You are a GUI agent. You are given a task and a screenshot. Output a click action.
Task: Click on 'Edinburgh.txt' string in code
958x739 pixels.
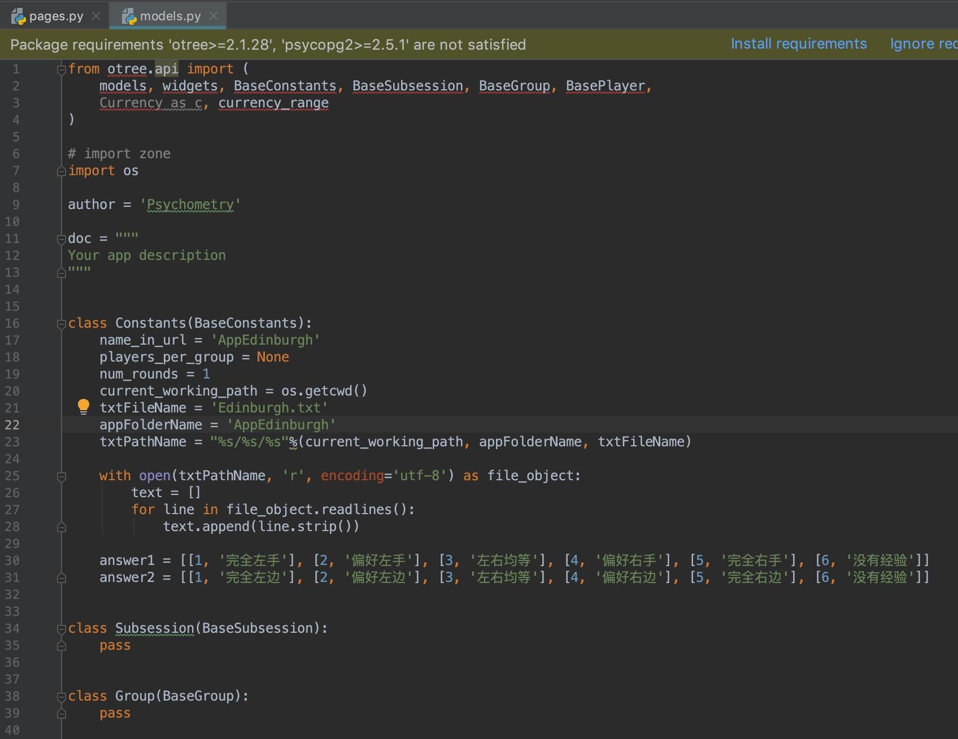tap(269, 408)
